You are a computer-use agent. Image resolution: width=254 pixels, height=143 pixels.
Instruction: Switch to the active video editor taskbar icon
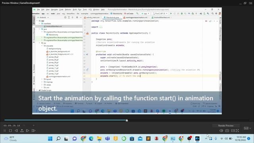click(x=197, y=139)
